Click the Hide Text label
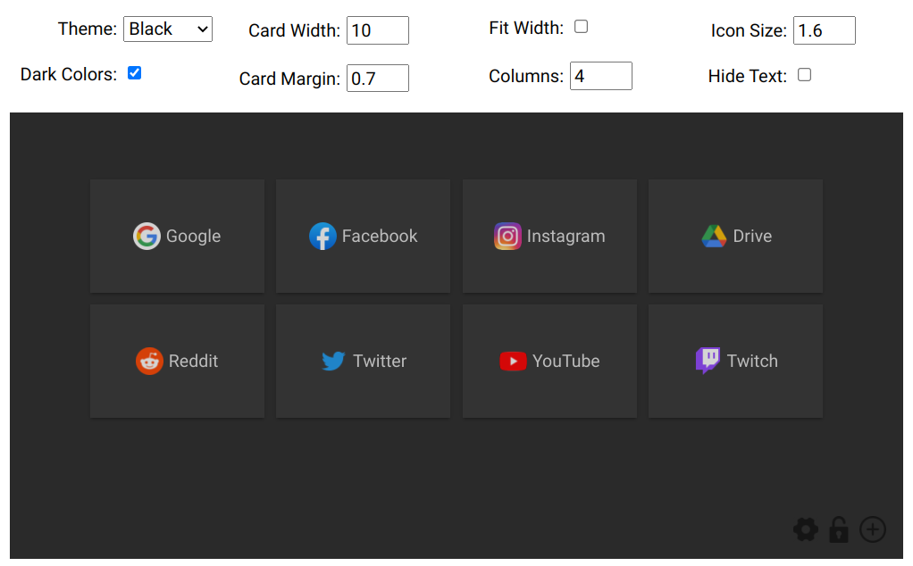Image resolution: width=913 pixels, height=566 pixels. [x=748, y=76]
